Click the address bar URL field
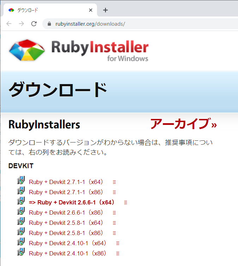 (x=141, y=24)
